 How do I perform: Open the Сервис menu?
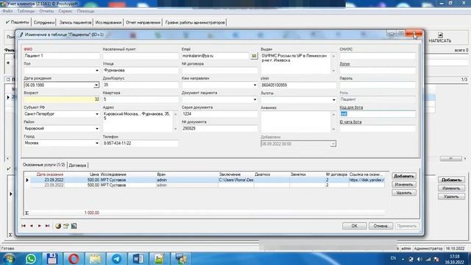coord(65,11)
